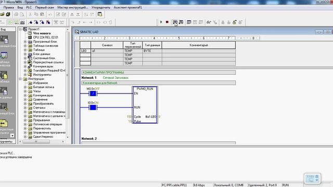Open Правка menu

(9, 7)
